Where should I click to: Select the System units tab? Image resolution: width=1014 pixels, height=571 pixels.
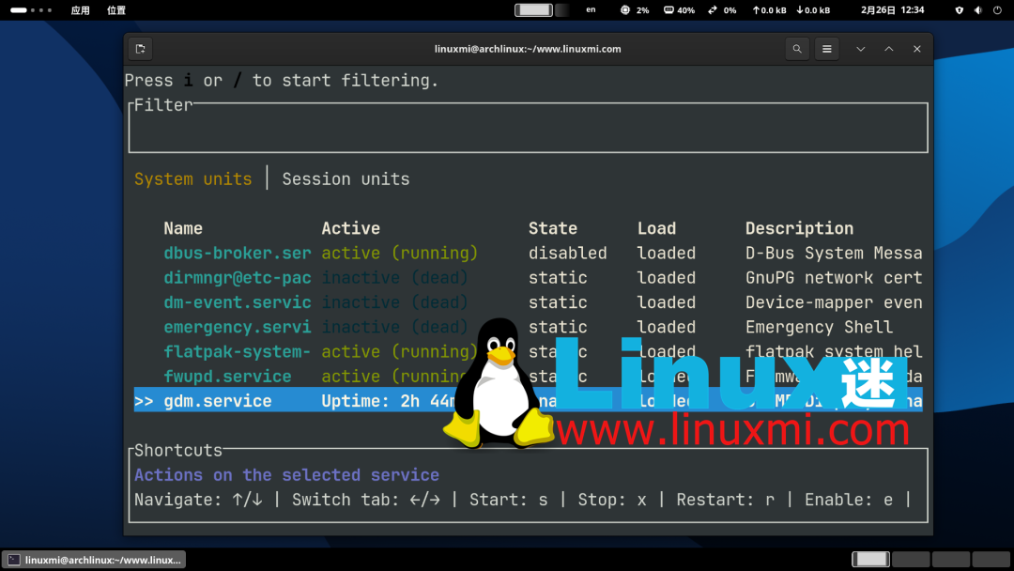coord(193,178)
